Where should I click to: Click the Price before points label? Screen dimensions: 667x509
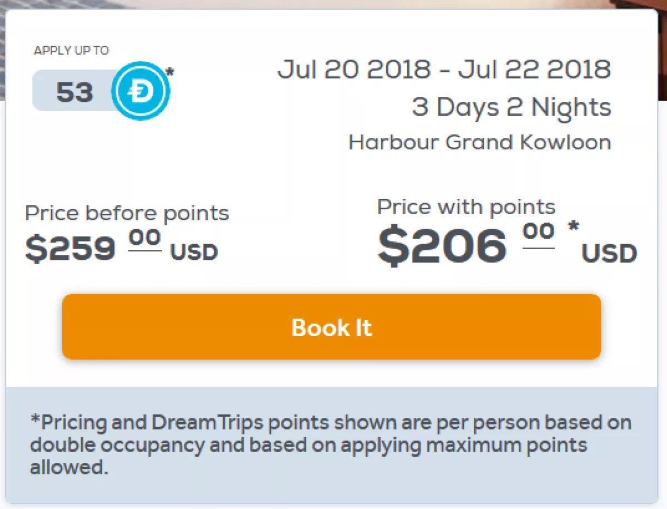point(127,213)
